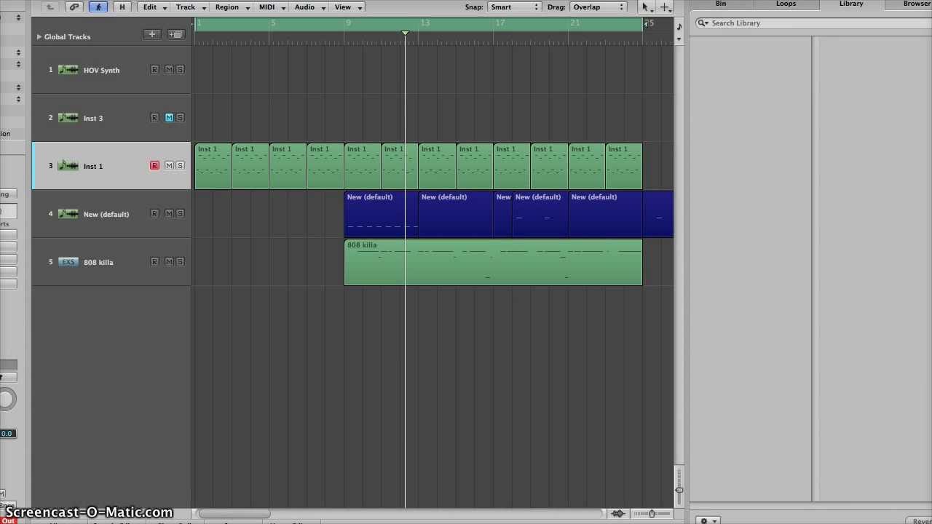Viewport: 932px width, 524px height.
Task: Select the Library tab
Action: [851, 4]
